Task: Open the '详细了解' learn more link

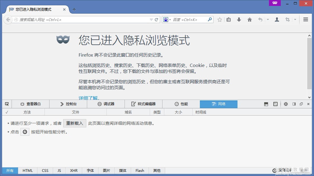Action: [89, 98]
